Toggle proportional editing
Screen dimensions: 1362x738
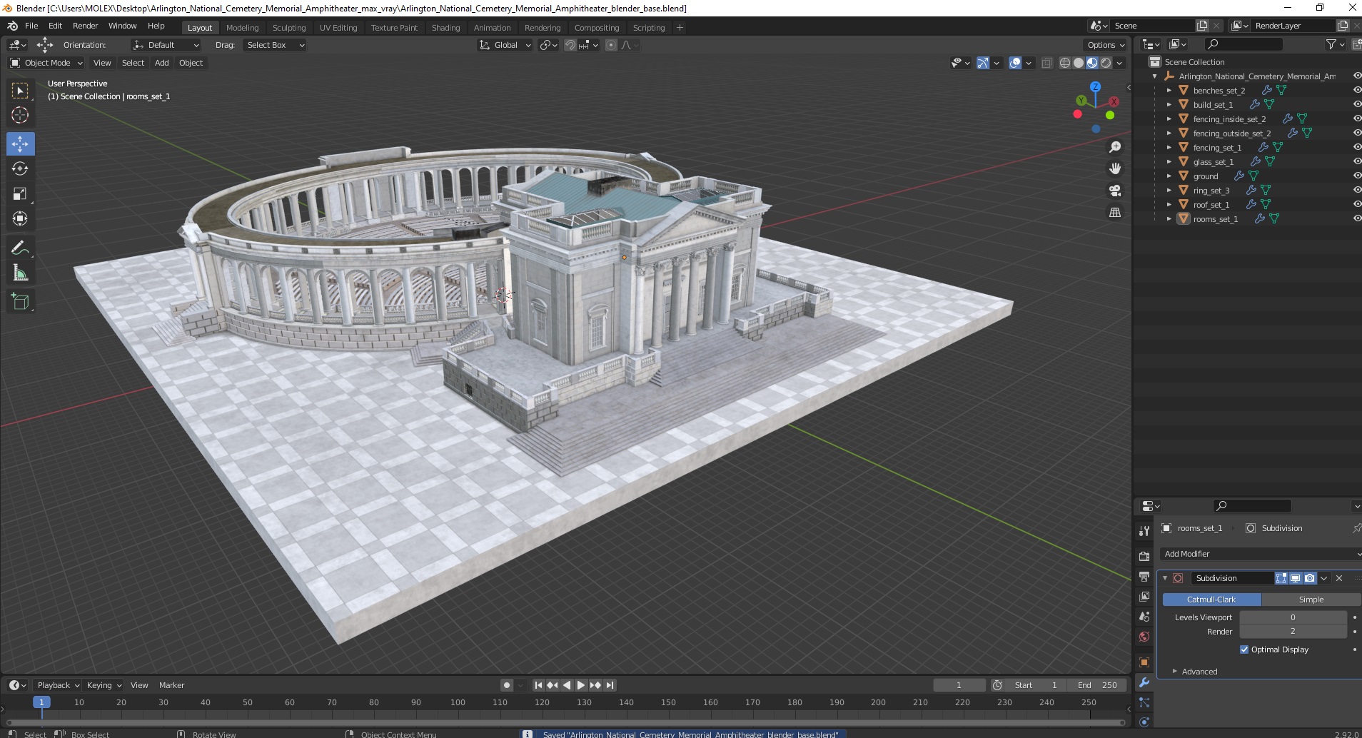[611, 45]
